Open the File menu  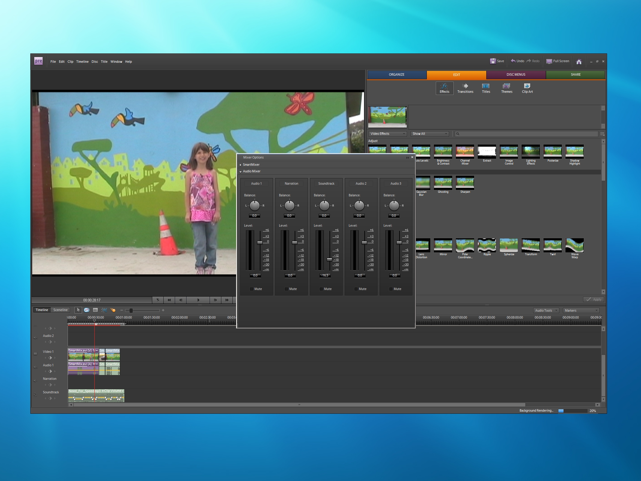(53, 62)
